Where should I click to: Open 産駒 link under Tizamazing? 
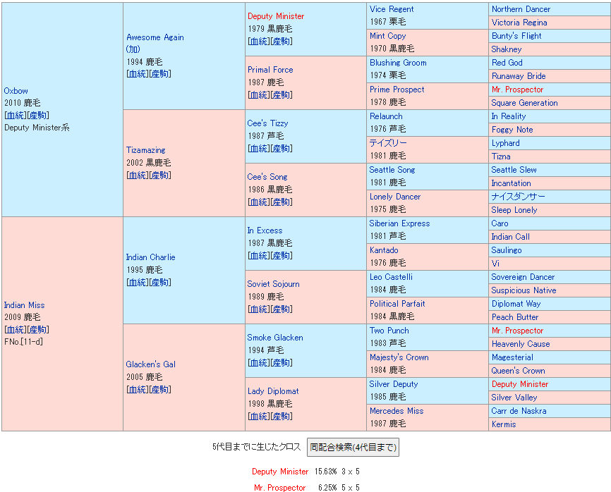coord(161,176)
